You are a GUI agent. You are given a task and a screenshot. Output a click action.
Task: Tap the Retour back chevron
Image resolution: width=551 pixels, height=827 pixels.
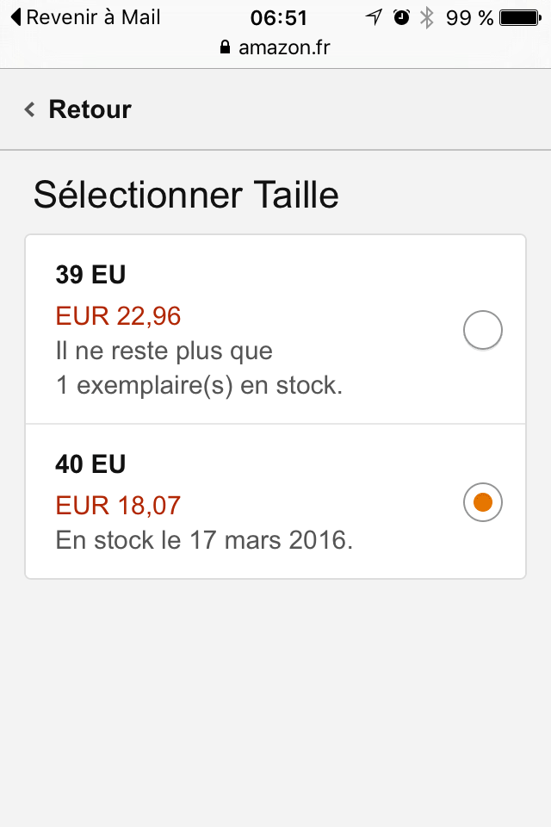(30, 109)
